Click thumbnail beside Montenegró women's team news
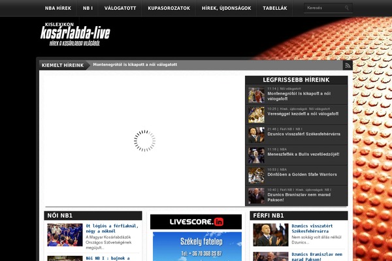 click(x=256, y=95)
